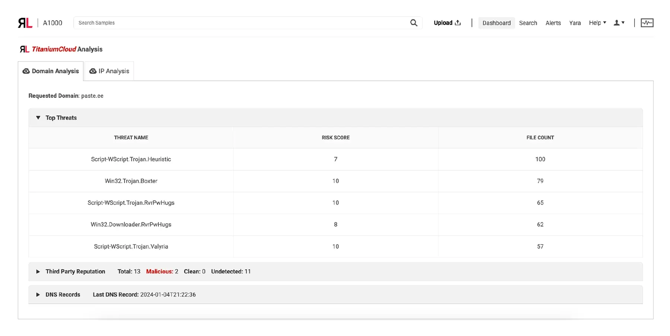
Task: Click the system activity icon at top right
Action: [647, 23]
